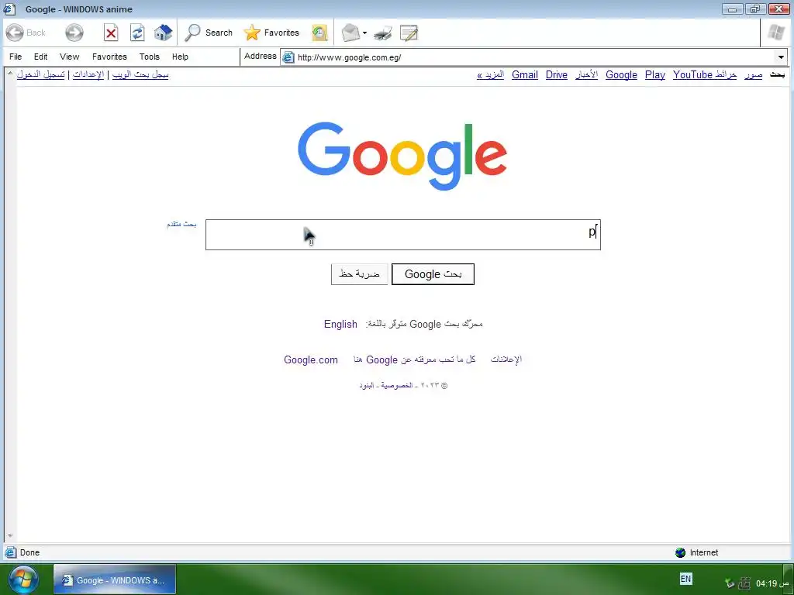The height and width of the screenshot is (595, 794).
Task: Open the Drive link
Action: 557,75
